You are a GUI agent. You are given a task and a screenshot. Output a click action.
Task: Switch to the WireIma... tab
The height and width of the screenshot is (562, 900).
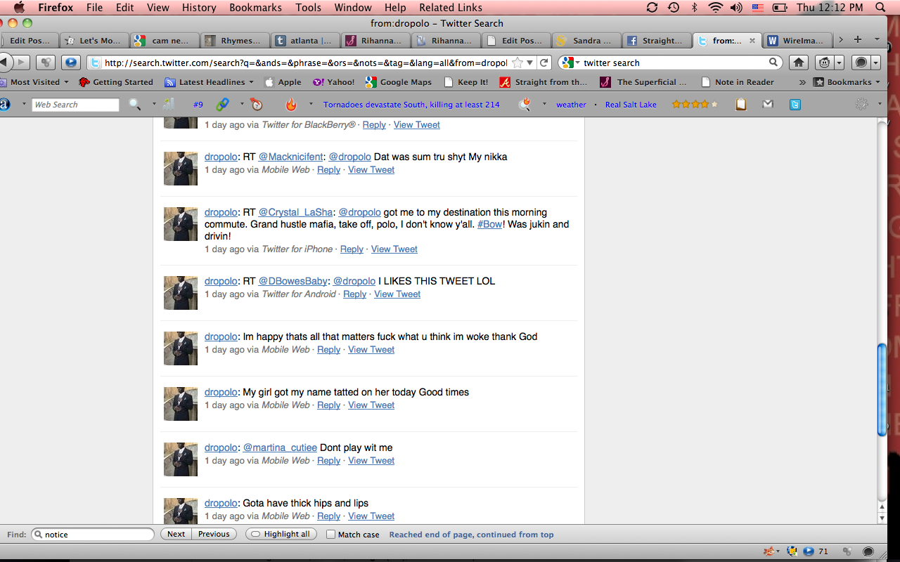pos(799,41)
